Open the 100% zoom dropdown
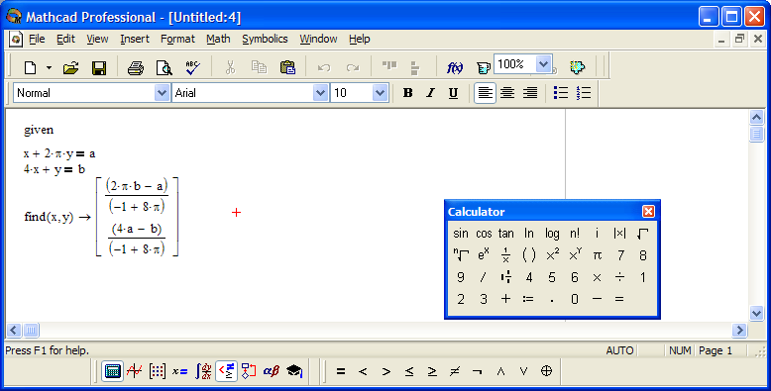 (543, 64)
